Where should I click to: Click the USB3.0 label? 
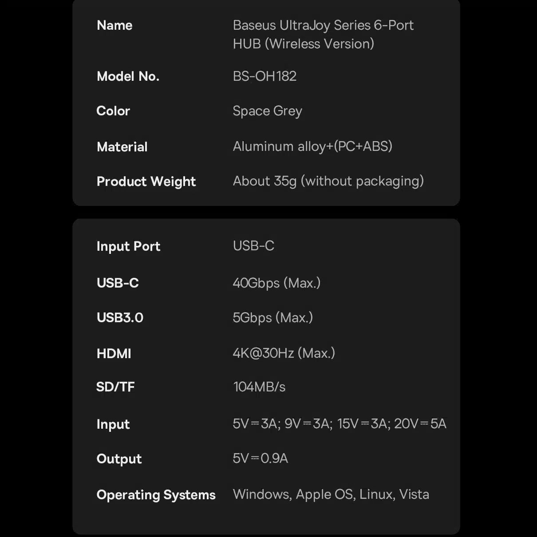pyautogui.click(x=120, y=318)
